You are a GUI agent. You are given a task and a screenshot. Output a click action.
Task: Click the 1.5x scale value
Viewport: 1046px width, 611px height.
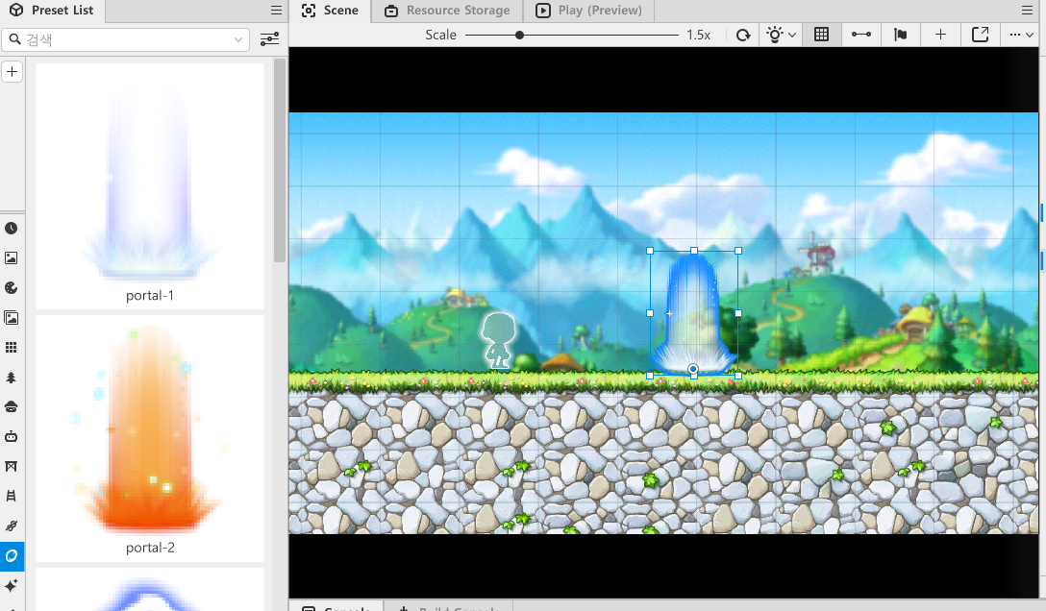tap(698, 35)
